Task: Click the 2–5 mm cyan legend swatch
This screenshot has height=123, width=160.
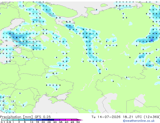Action: pos(22,120)
